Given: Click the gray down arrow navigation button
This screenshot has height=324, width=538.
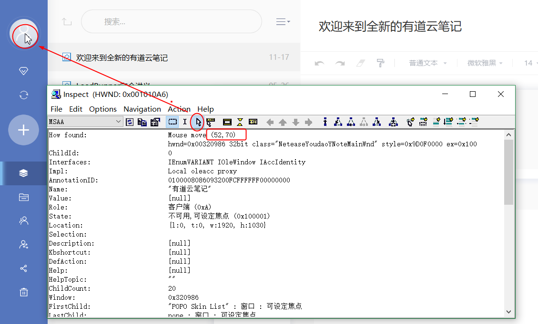Looking at the screenshot, I should point(295,122).
